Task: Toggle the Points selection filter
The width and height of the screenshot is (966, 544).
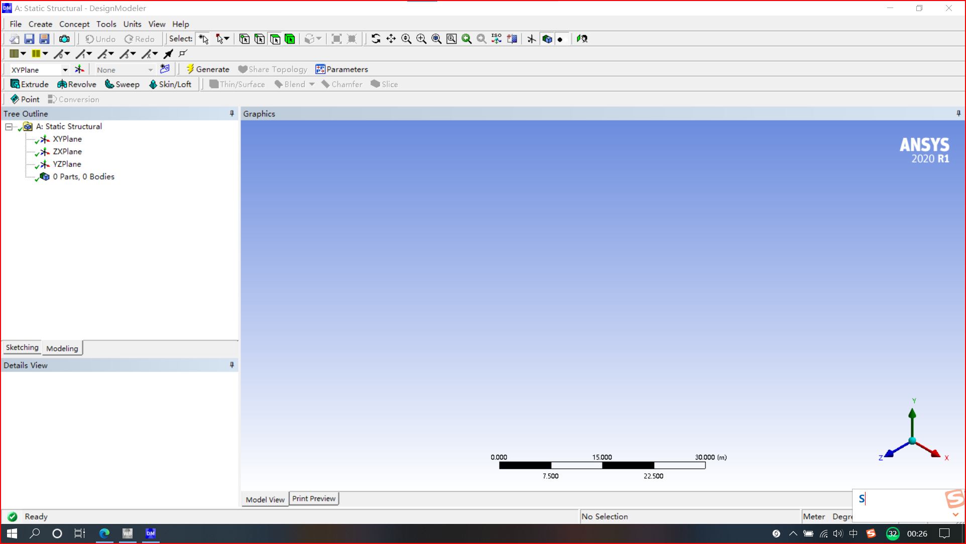Action: pyautogui.click(x=245, y=39)
